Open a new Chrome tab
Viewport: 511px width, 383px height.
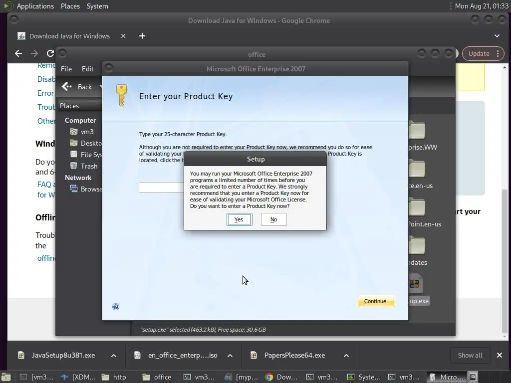click(x=142, y=36)
